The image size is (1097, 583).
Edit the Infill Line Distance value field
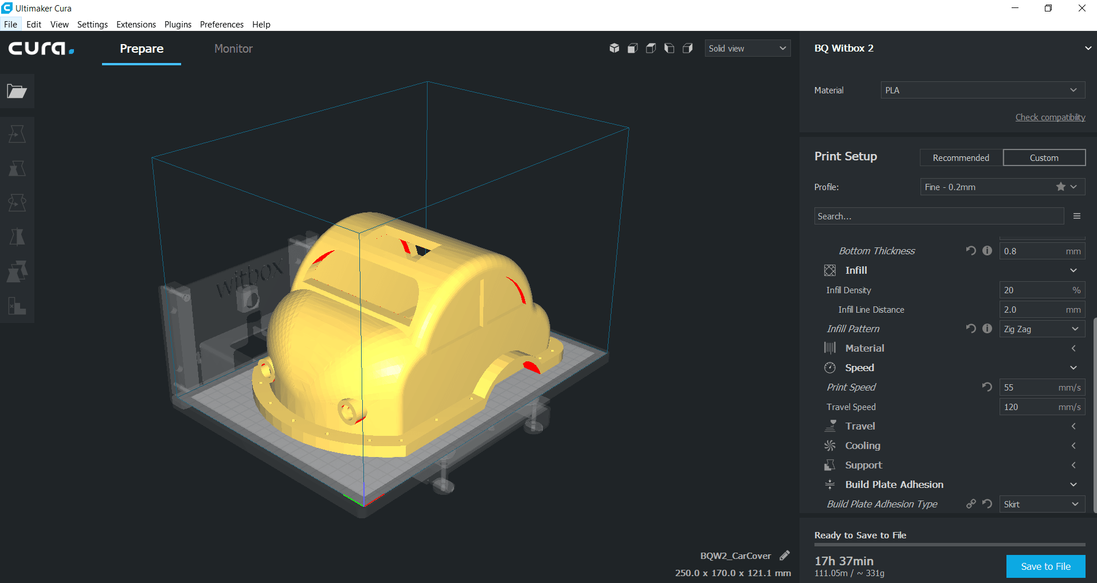1042,309
